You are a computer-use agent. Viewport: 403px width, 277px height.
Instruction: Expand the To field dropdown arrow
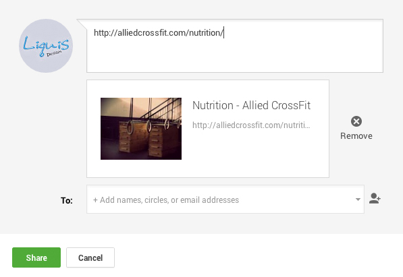point(358,199)
